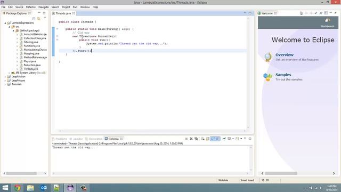Click Package Explorer horizontal scrollbar

[x=21, y=173]
